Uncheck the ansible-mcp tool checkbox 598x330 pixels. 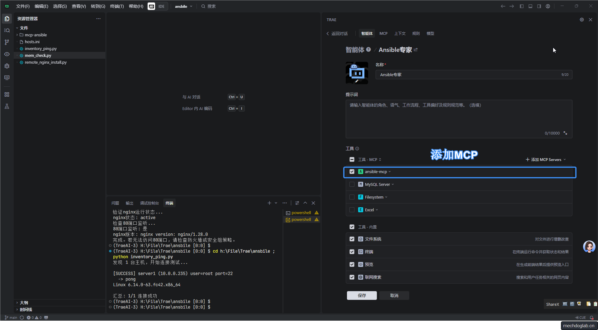click(x=352, y=172)
